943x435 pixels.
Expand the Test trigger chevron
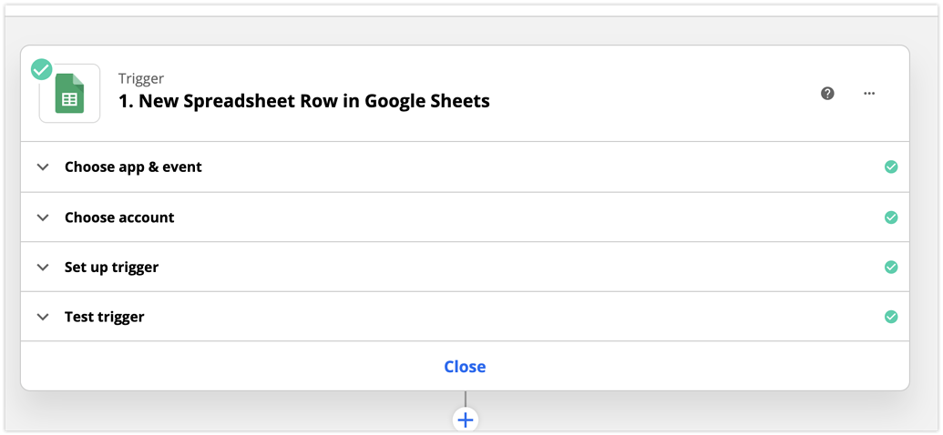[42, 317]
